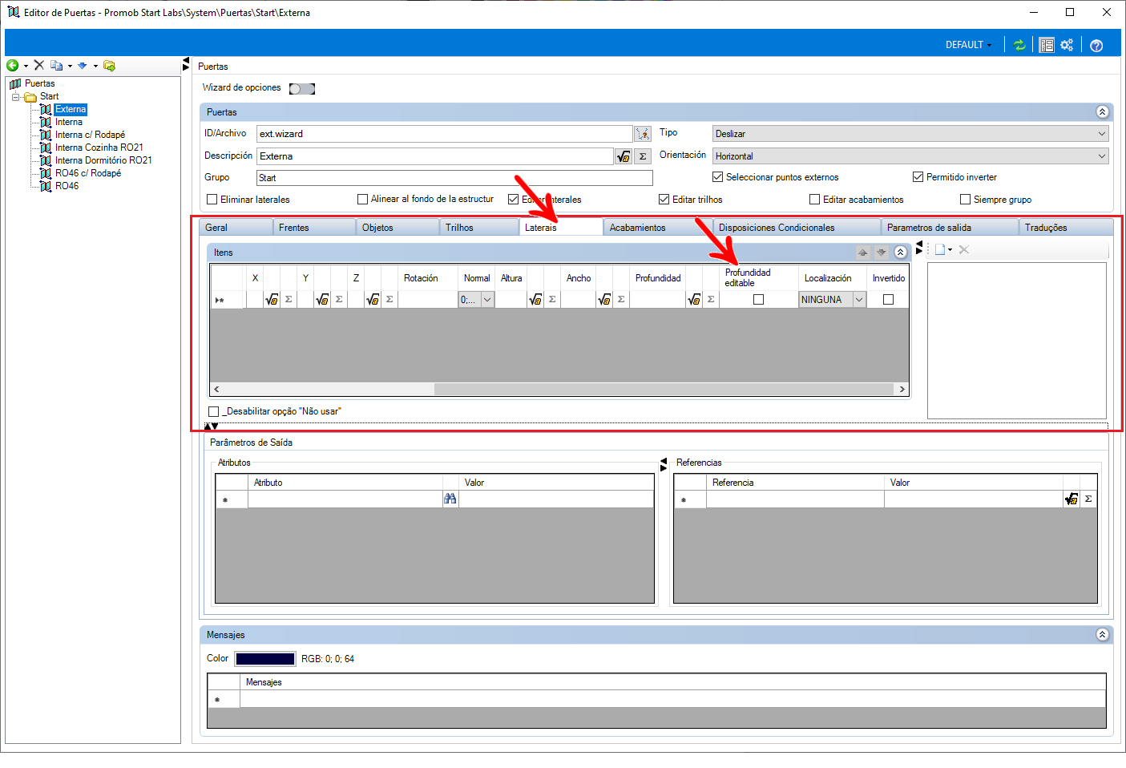Collapse the Puertas section header chevron
This screenshot has height=768, width=1126.
[1102, 112]
